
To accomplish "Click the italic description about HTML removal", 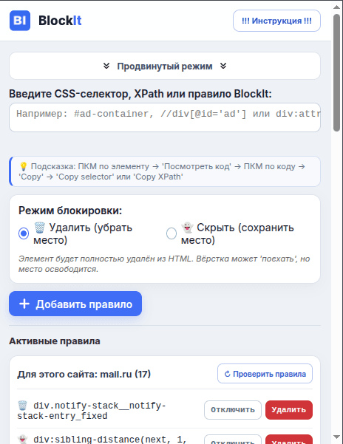I will pyautogui.click(x=164, y=264).
